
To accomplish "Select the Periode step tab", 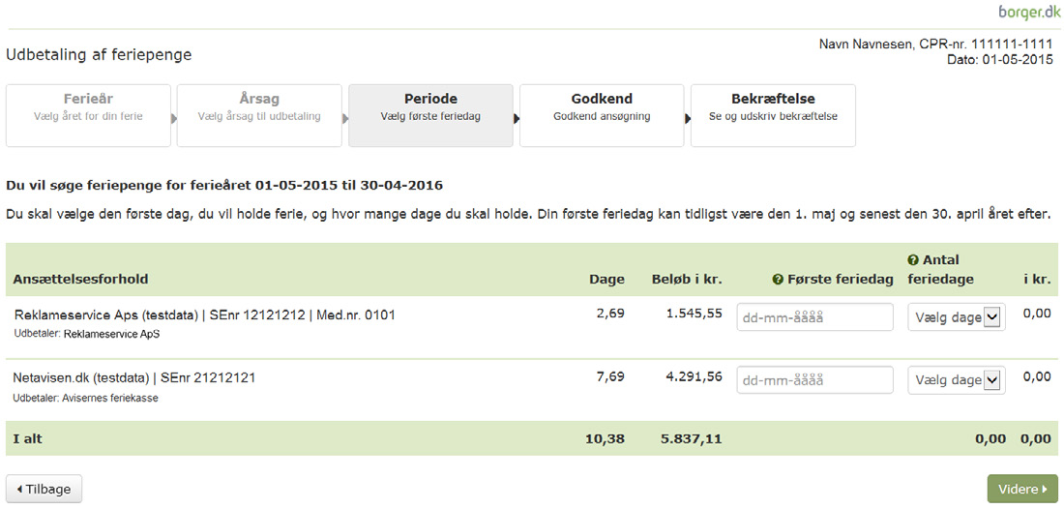I will [430, 115].
